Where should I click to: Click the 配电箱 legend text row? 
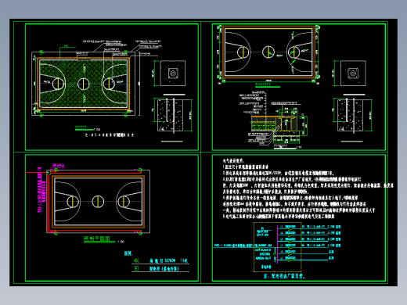coord(164,268)
